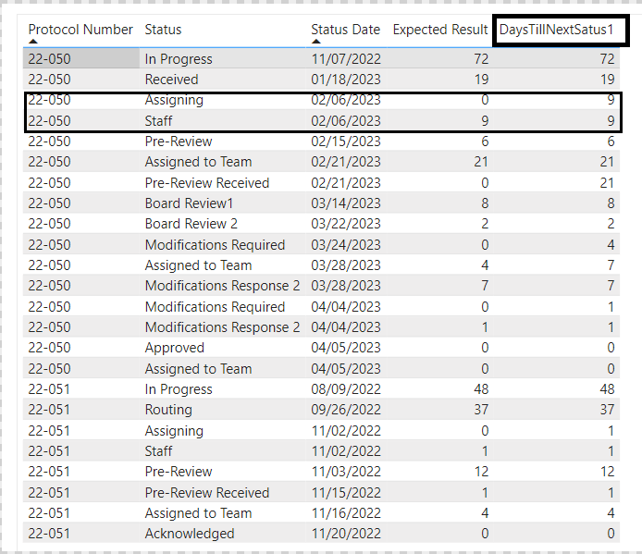Click the Status column header
The height and width of the screenshot is (554, 642).
pyautogui.click(x=163, y=30)
